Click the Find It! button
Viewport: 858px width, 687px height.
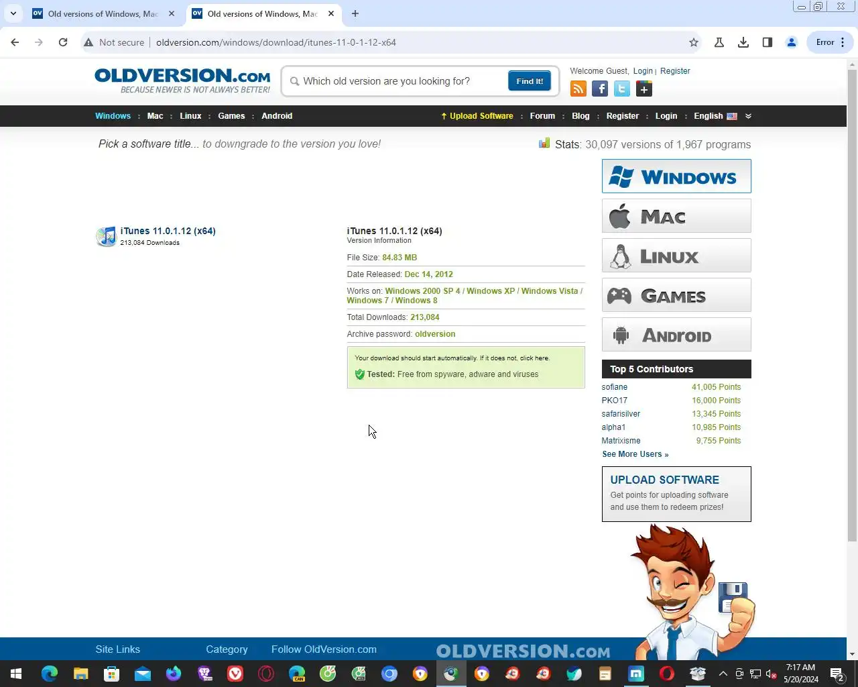click(x=530, y=81)
